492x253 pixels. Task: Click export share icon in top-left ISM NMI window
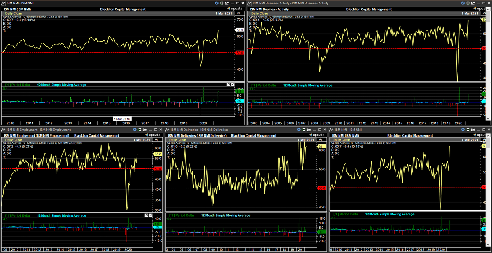pos(227,3)
